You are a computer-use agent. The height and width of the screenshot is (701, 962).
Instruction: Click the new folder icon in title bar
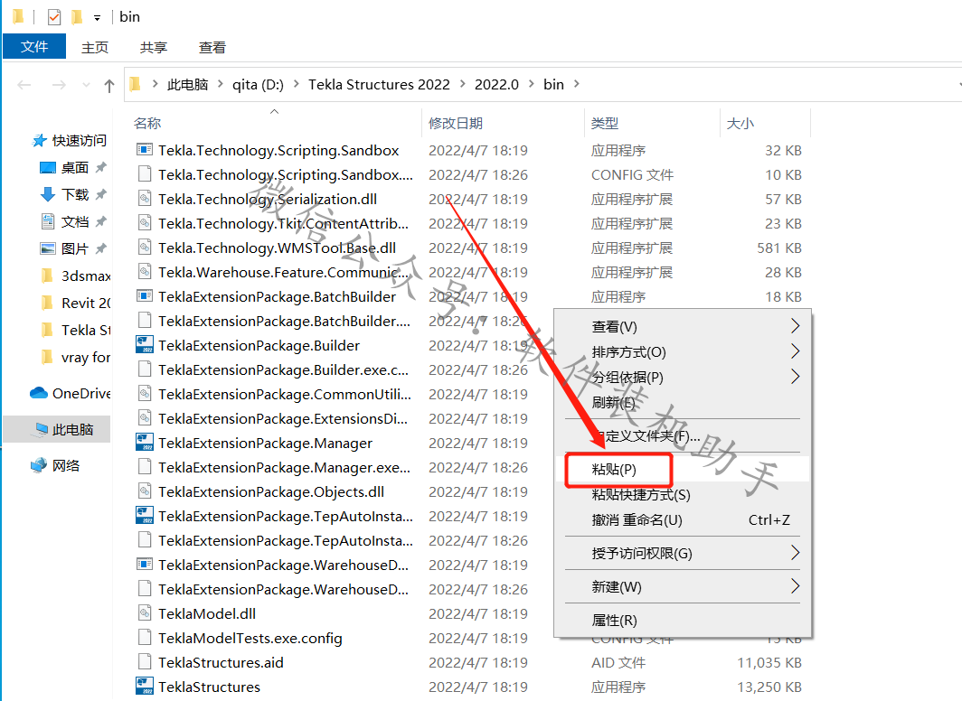click(x=77, y=17)
